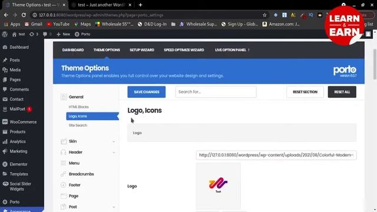Open the Maps bookmark
Viewport: 377px width, 212px height.
(x=82, y=24)
